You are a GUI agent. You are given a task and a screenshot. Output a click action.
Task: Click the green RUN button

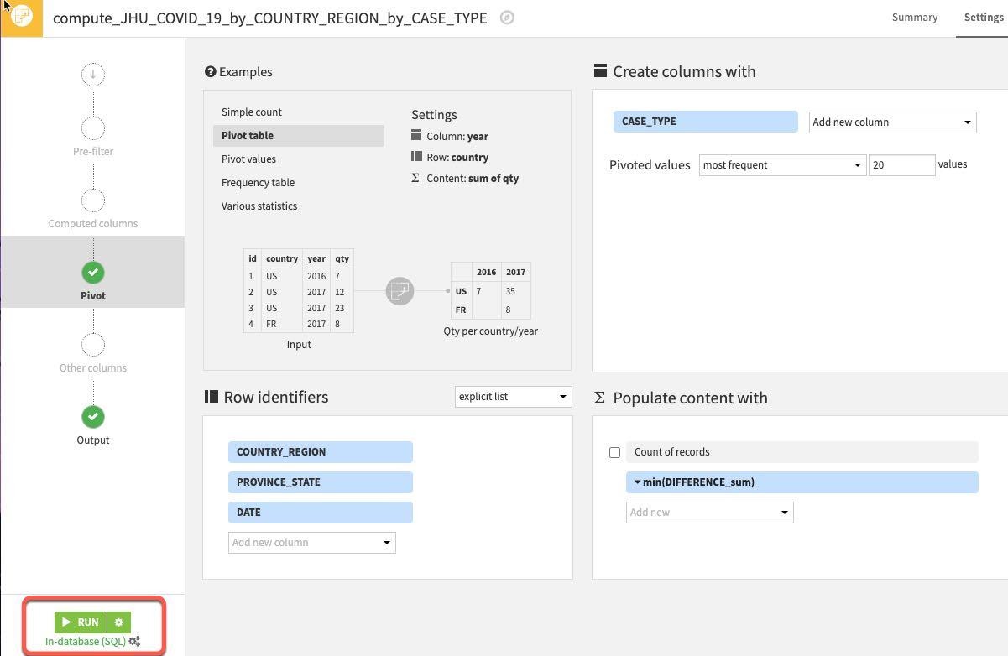81,622
